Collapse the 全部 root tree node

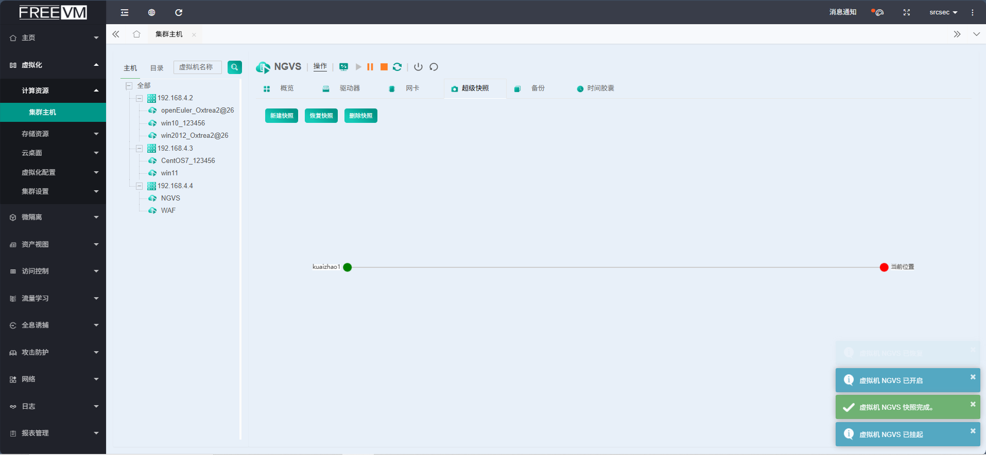tap(129, 86)
